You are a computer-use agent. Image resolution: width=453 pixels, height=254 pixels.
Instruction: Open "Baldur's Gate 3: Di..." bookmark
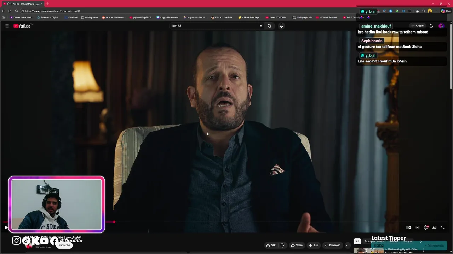point(222,17)
